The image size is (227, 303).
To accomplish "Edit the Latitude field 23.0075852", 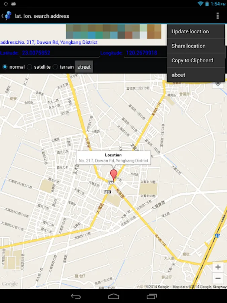I will tap(60, 53).
